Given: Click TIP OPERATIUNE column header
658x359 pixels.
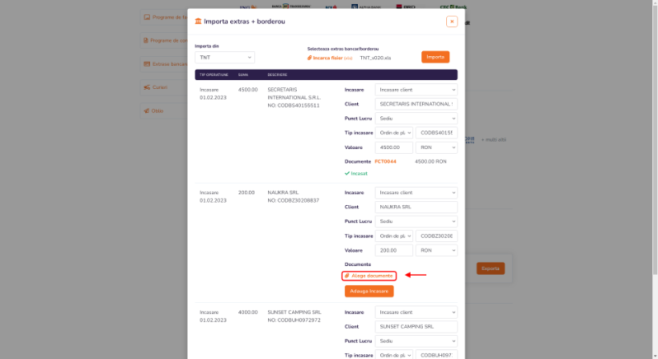Looking at the screenshot, I should (x=213, y=75).
